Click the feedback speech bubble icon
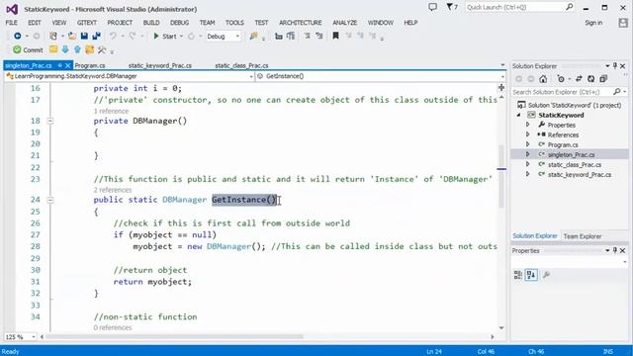 tap(433, 7)
